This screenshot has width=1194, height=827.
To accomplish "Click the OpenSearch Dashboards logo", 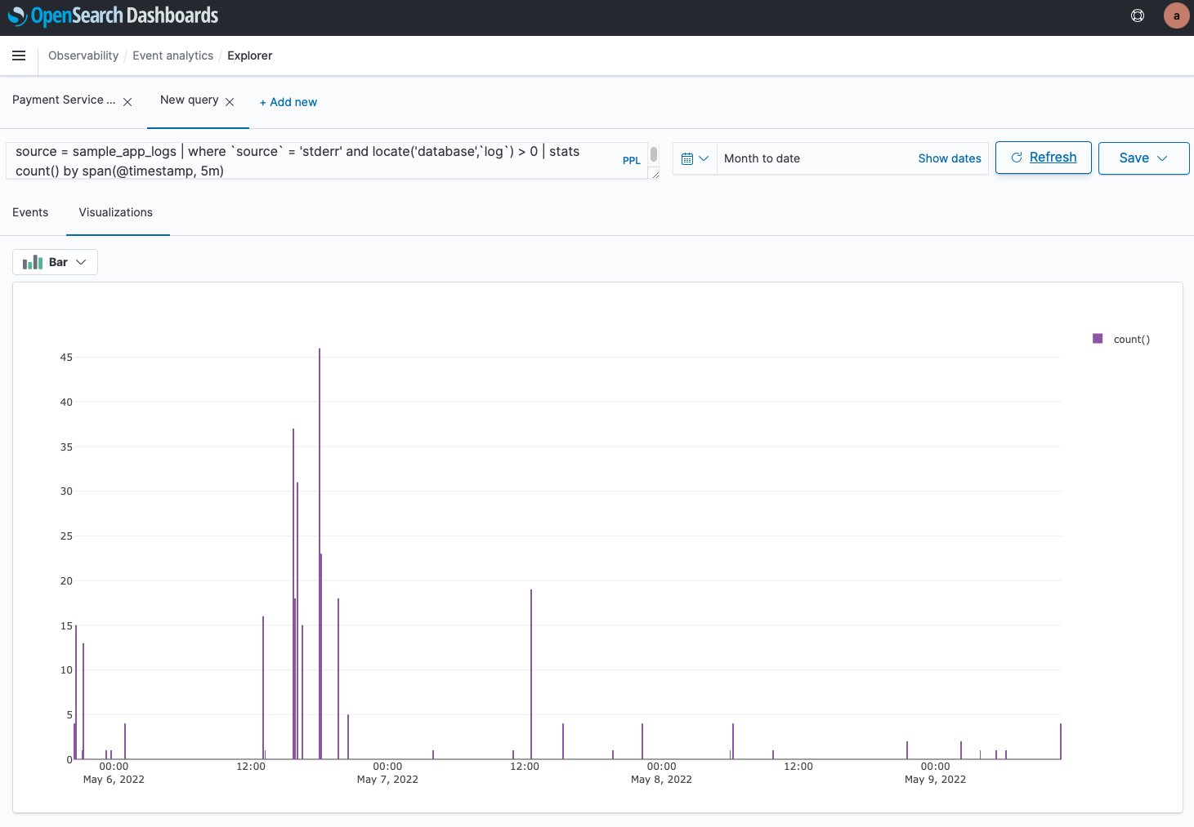I will (113, 16).
